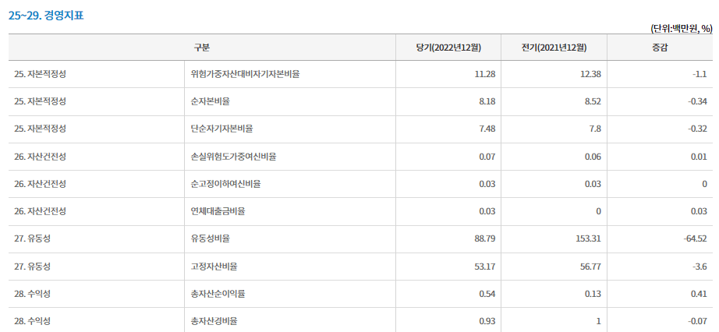Screen dimensions: 719x332
Task: Select the 53.17 fixed asset ratio value
Action: pos(485,267)
